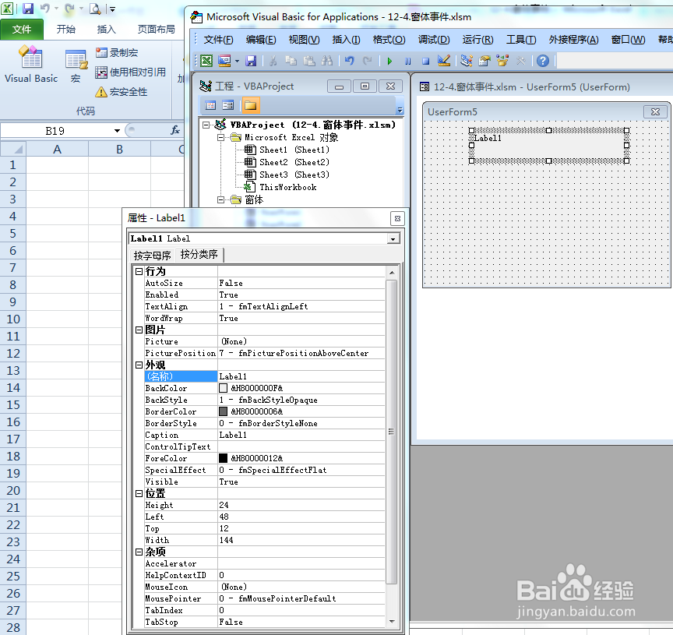
Task: Switch to 按分类序 properties tab
Action: (x=199, y=254)
